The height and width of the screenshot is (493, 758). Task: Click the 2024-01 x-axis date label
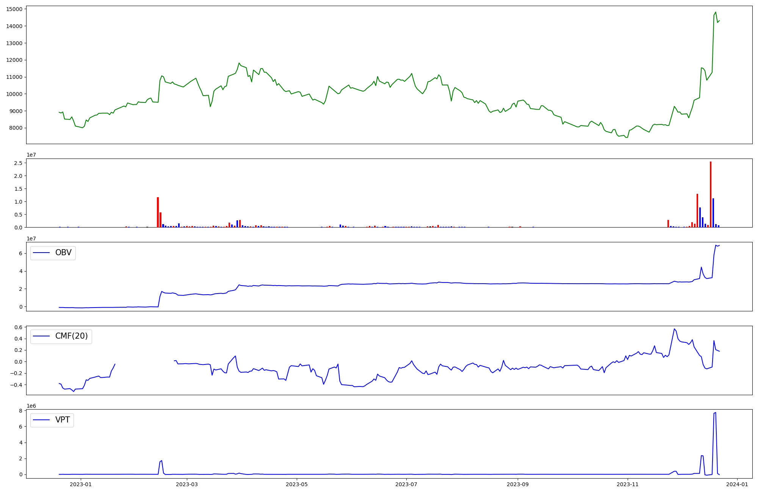pyautogui.click(x=737, y=484)
